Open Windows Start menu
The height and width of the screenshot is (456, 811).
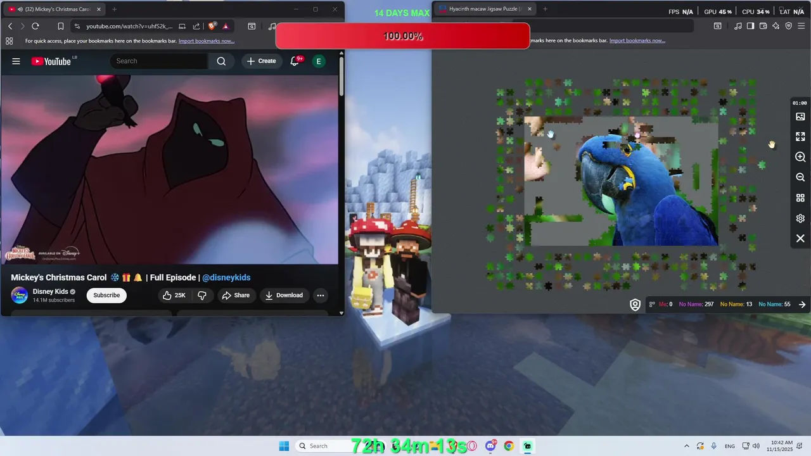click(284, 446)
